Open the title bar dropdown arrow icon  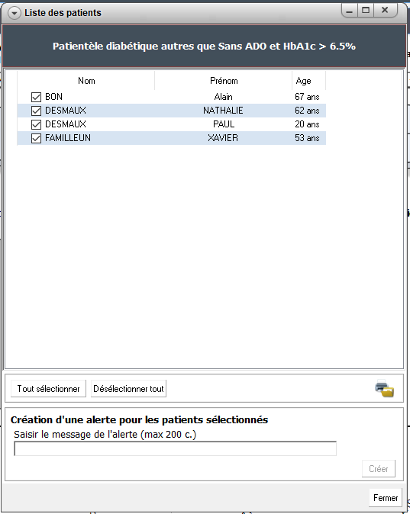[x=14, y=13]
